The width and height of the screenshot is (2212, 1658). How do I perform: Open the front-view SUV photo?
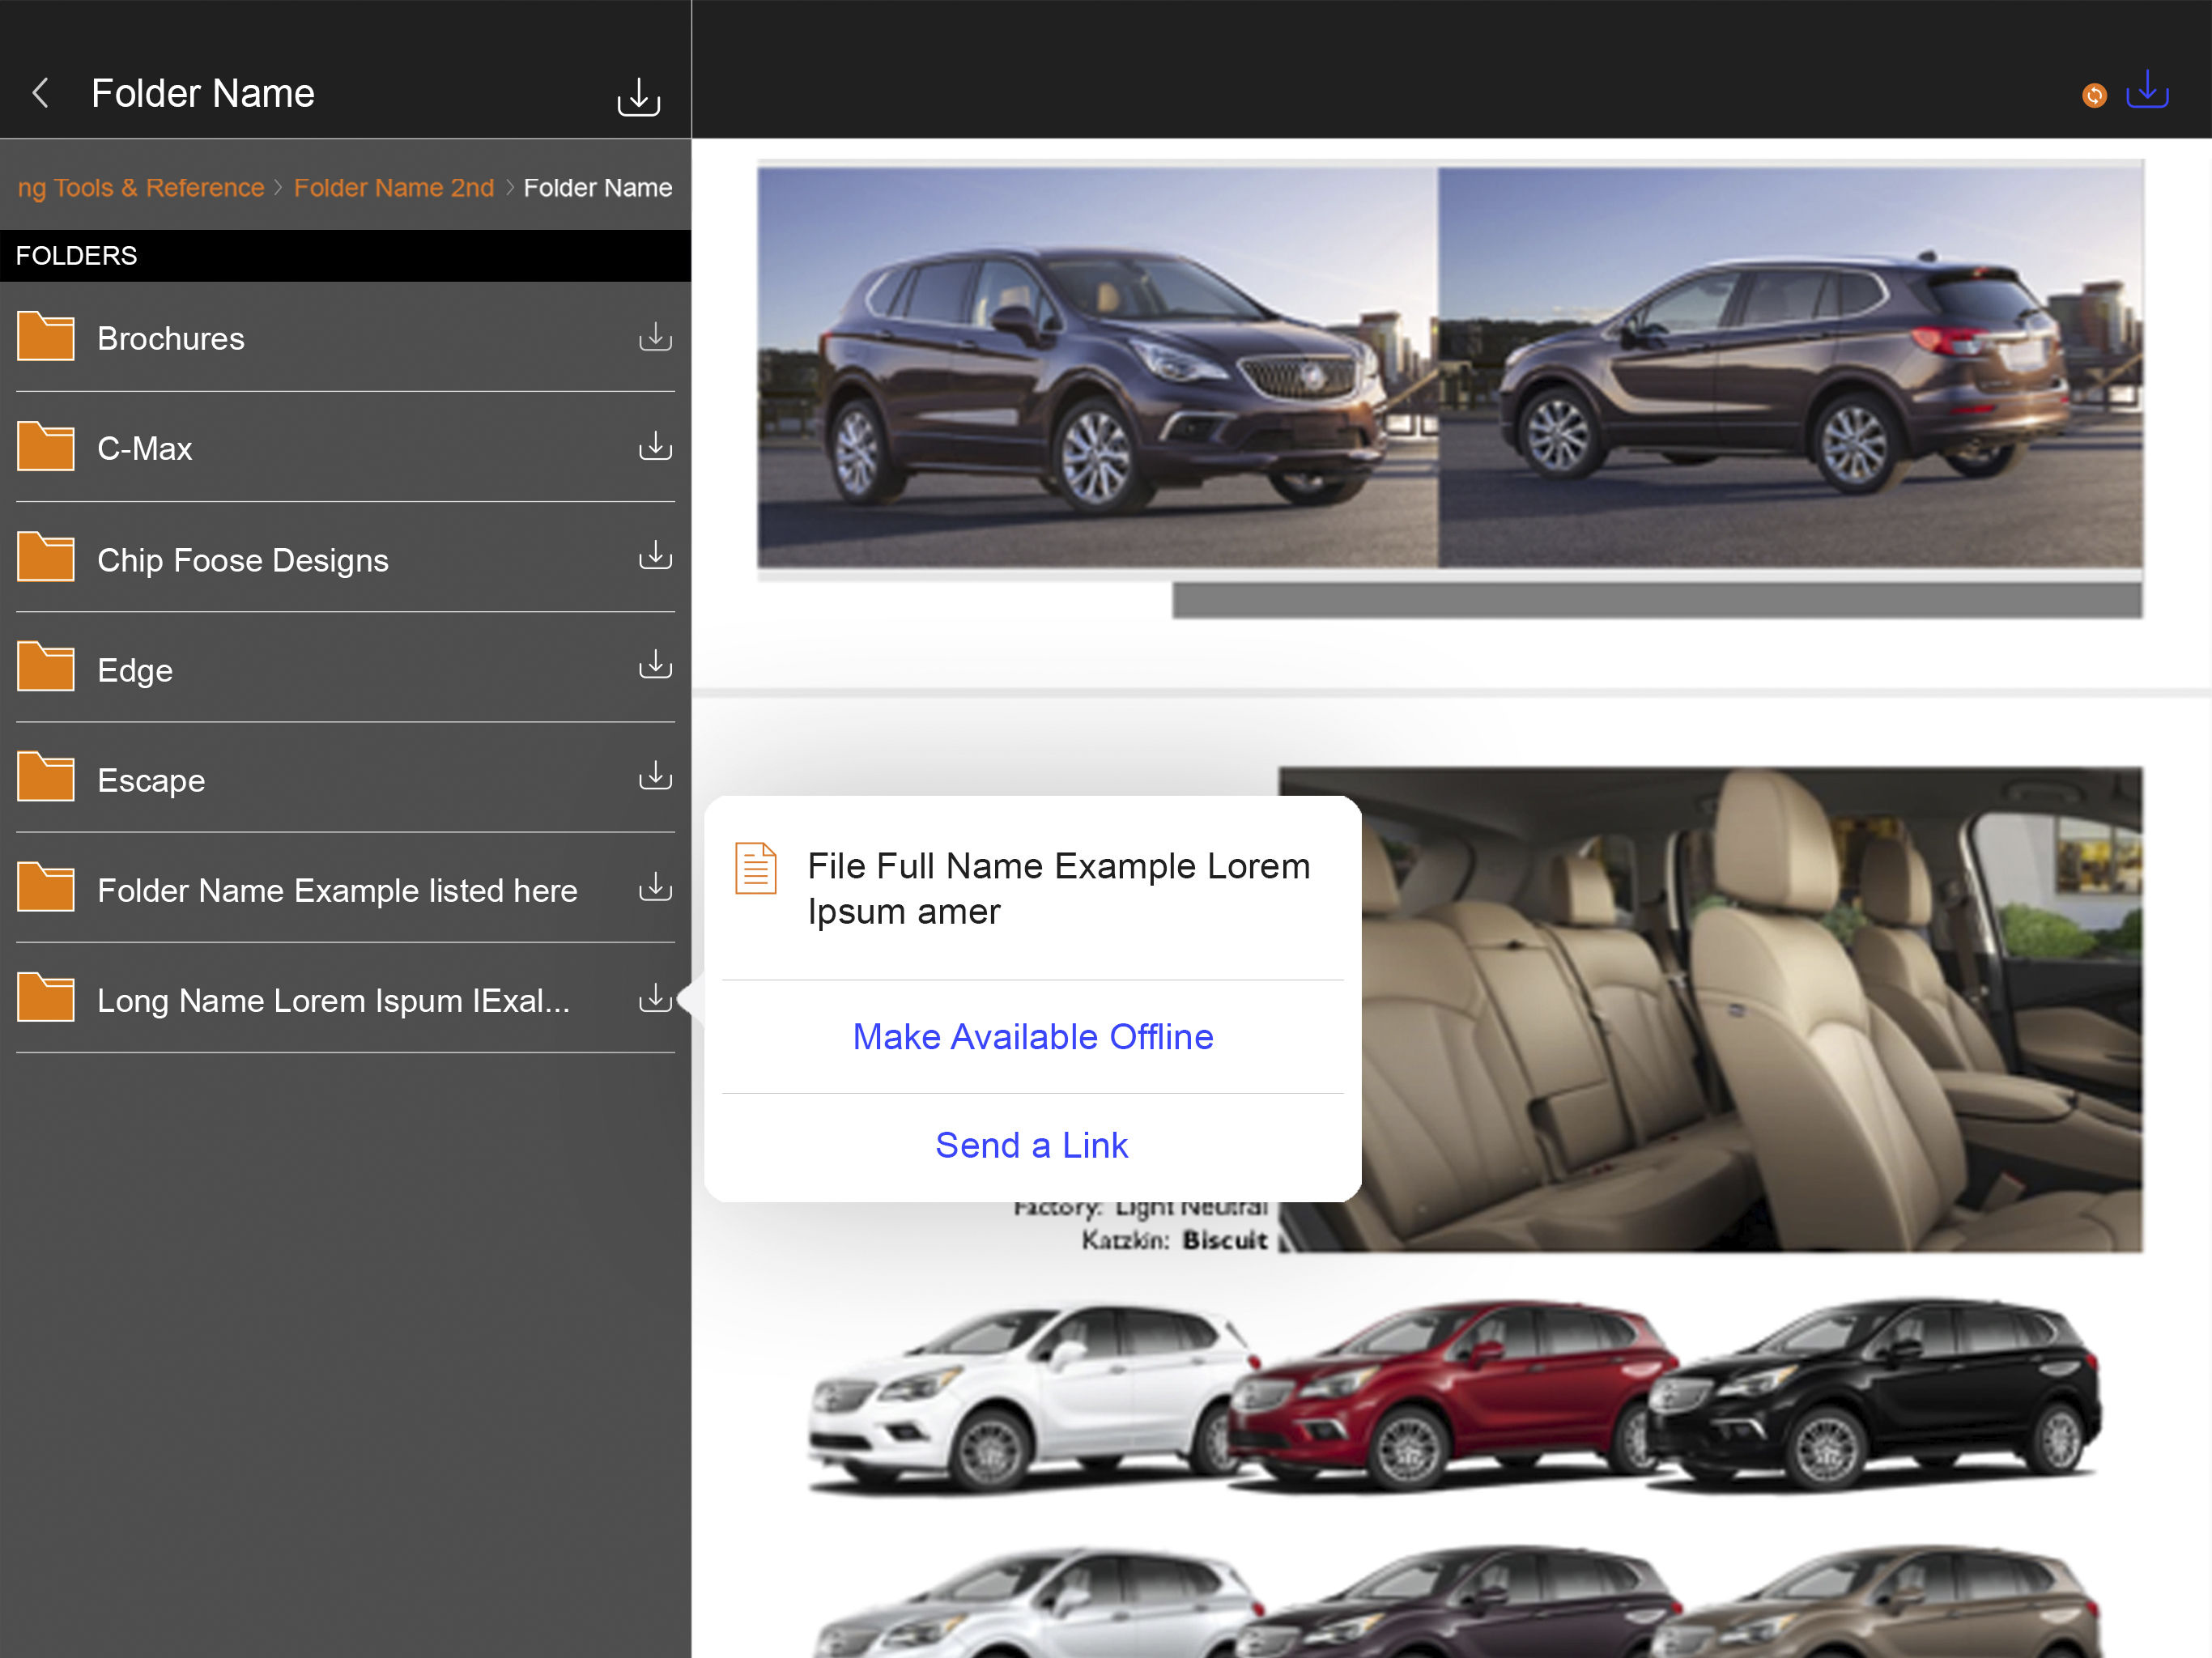pyautogui.click(x=1098, y=367)
